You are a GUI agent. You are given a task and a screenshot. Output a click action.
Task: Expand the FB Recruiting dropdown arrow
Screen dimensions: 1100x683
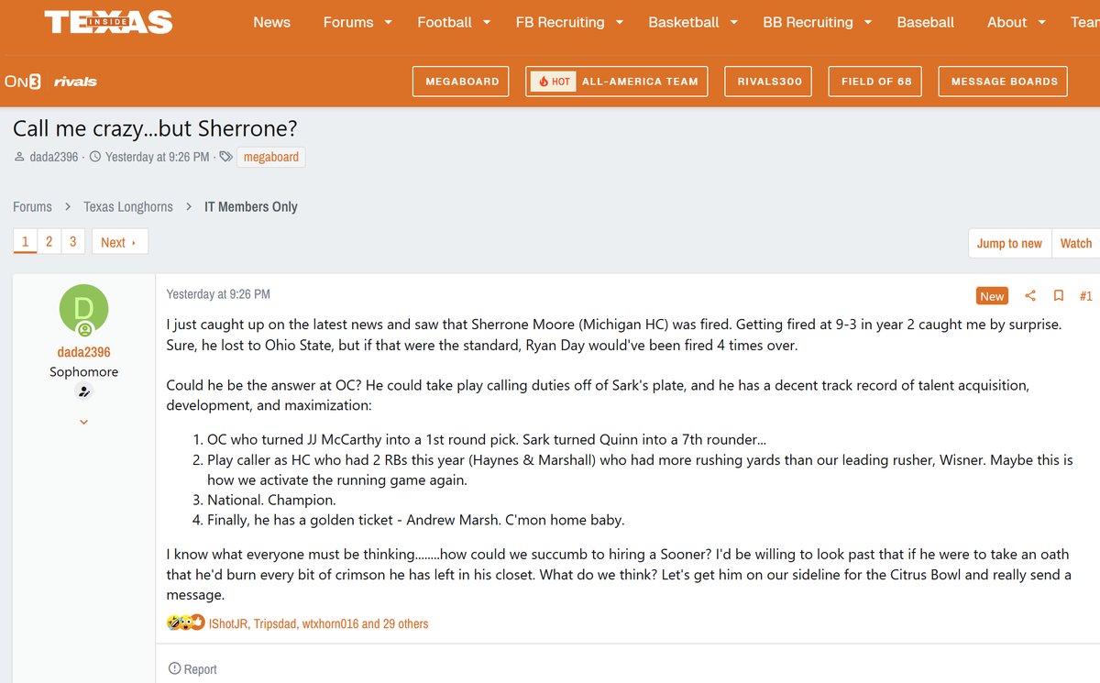[620, 22]
